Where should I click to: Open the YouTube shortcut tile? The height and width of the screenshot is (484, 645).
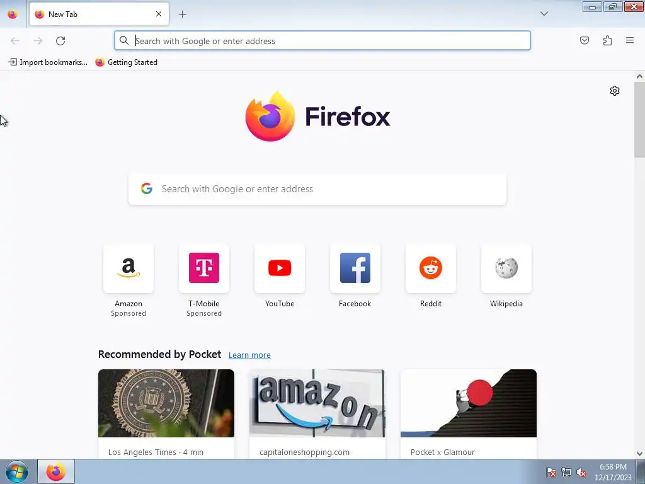(x=280, y=268)
